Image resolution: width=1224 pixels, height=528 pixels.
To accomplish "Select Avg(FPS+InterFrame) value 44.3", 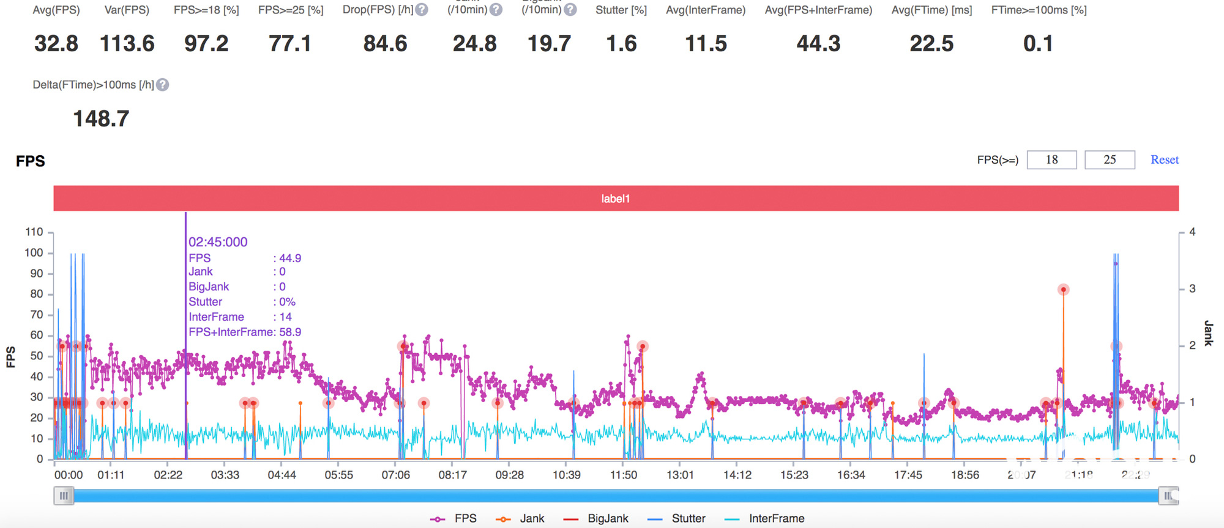I will (818, 44).
